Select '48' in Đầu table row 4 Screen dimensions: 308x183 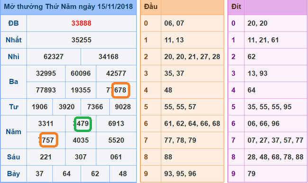(168, 90)
